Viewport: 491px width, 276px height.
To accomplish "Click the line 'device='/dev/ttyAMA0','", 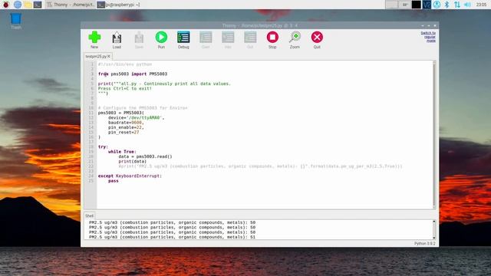I will (137, 117).
